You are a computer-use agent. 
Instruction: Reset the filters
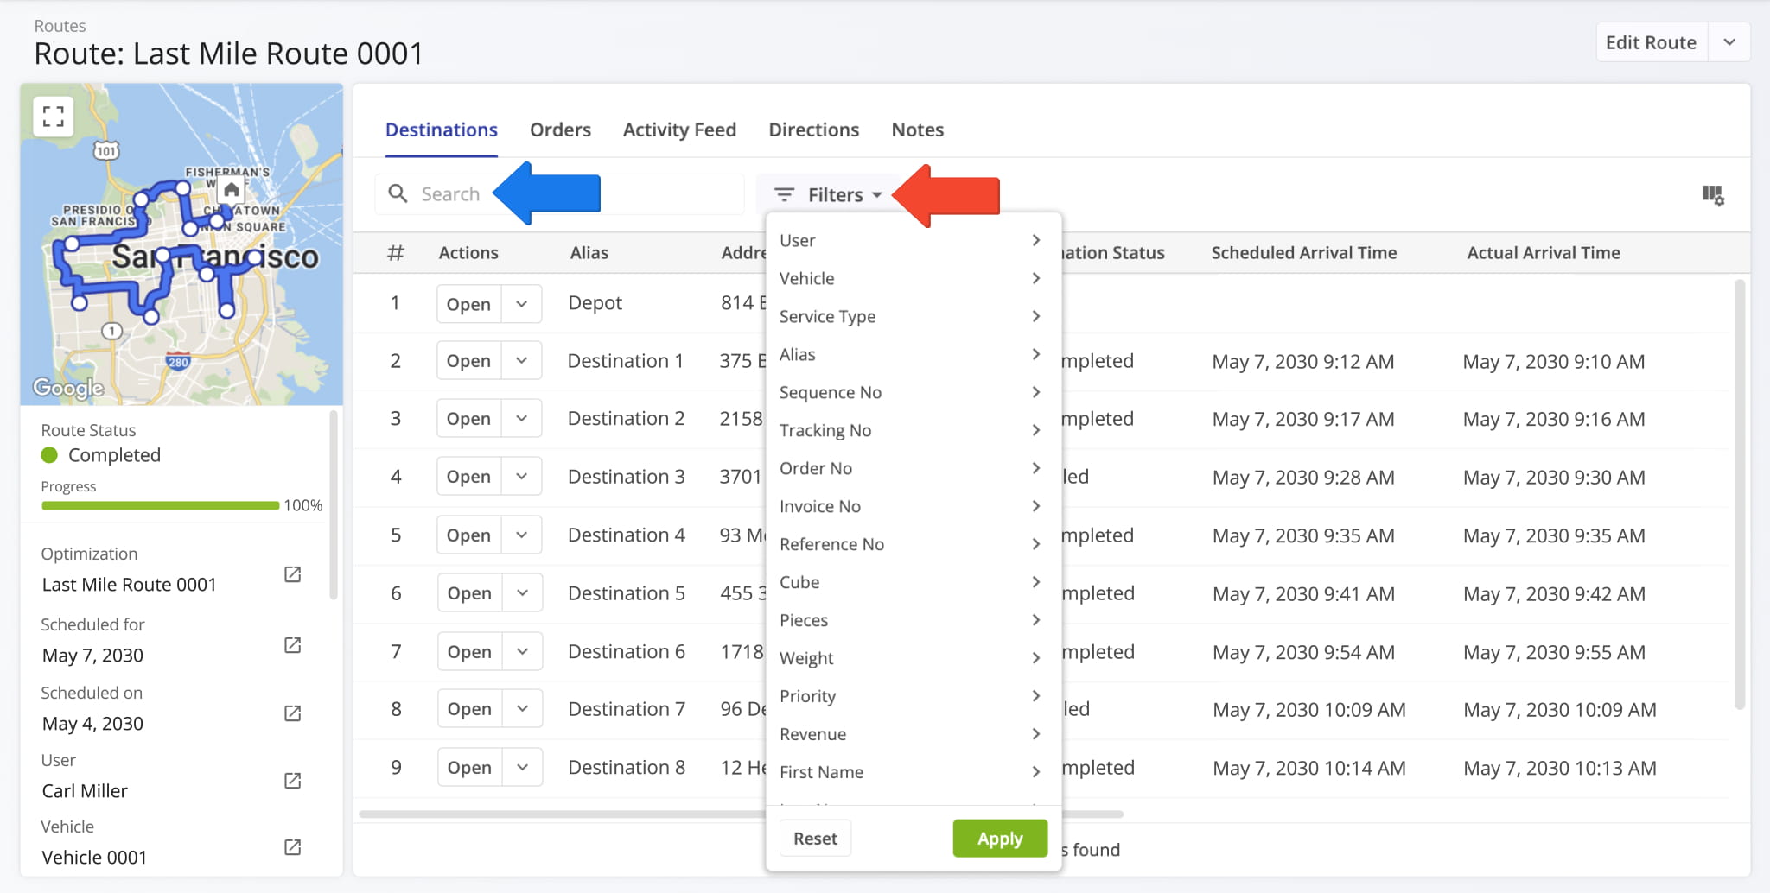(x=815, y=839)
